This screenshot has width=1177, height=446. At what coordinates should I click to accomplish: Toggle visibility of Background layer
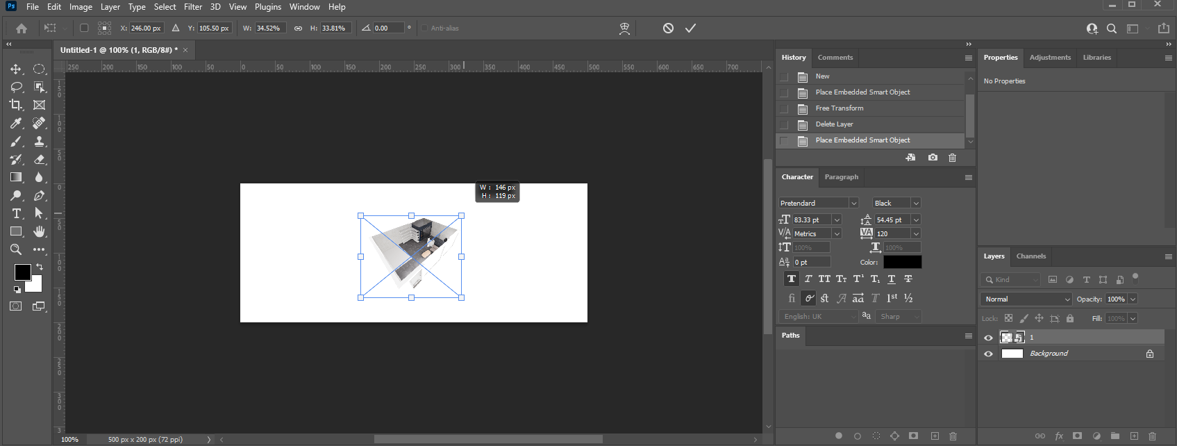(988, 354)
